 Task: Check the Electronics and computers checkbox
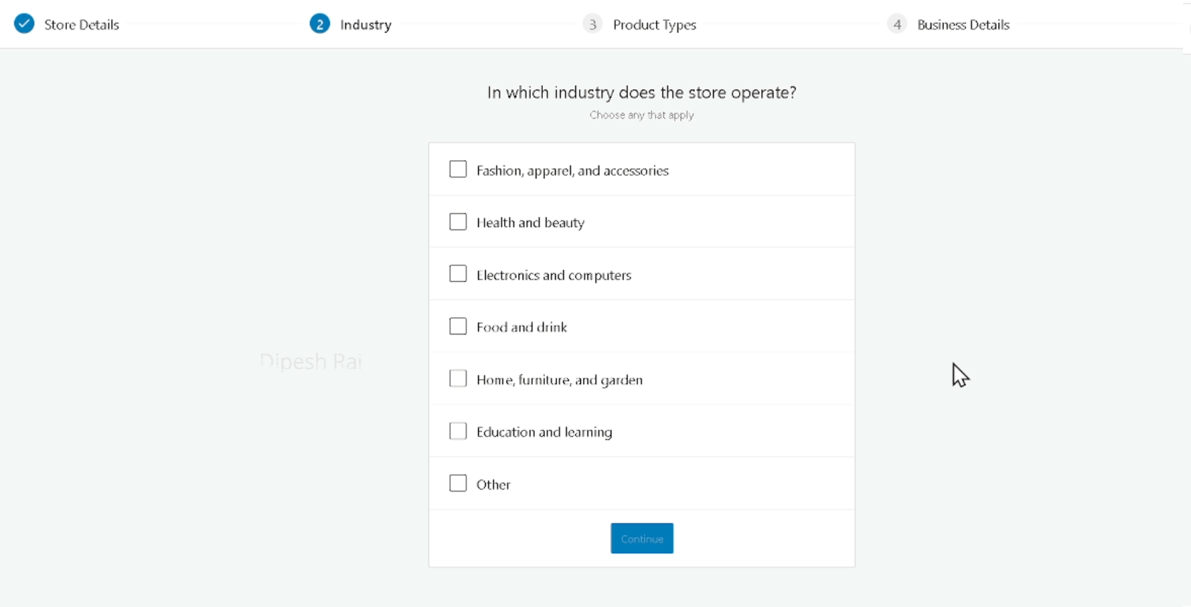pos(458,274)
